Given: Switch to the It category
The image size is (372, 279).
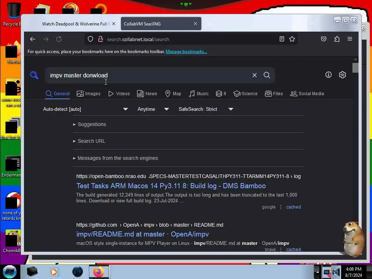Looking at the screenshot, I should point(221,94).
